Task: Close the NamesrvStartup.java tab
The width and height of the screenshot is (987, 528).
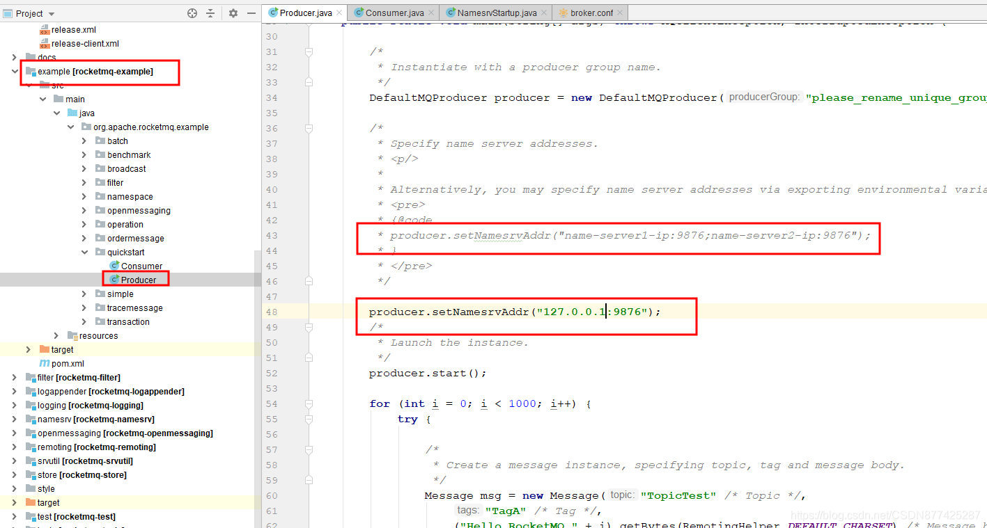Action: coord(544,13)
